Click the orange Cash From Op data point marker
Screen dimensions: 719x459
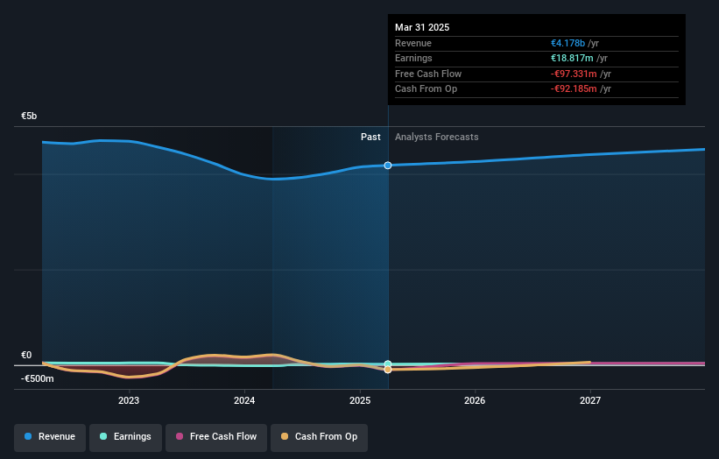(x=388, y=370)
